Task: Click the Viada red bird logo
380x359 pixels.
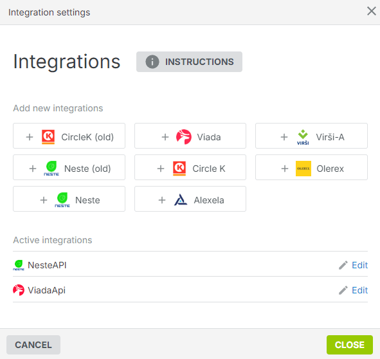Action: [x=184, y=137]
